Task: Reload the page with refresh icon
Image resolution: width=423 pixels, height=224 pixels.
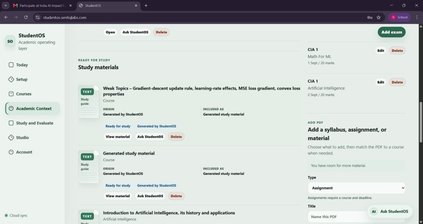Action: point(26,17)
